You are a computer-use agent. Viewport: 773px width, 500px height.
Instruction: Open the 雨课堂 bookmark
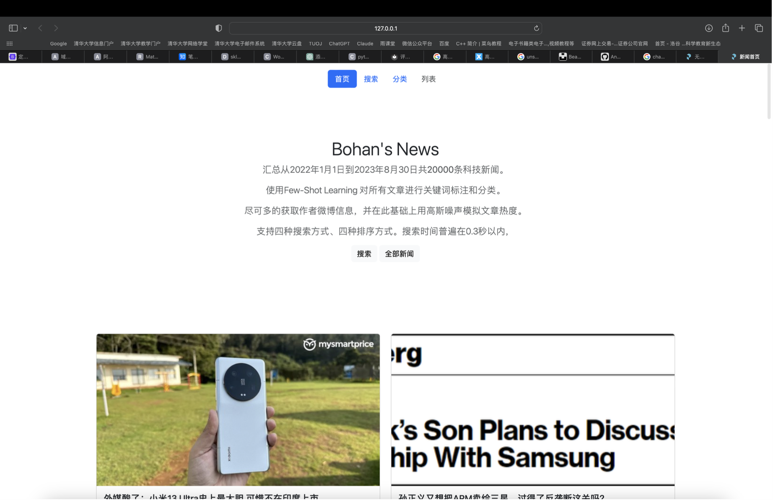387,44
